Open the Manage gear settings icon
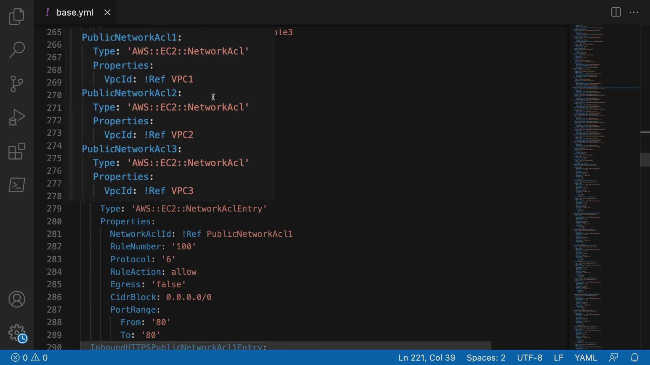 [x=17, y=333]
